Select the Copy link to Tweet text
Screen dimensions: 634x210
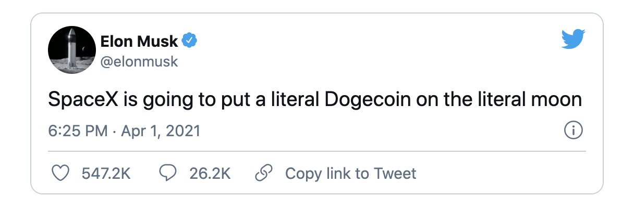click(x=350, y=173)
